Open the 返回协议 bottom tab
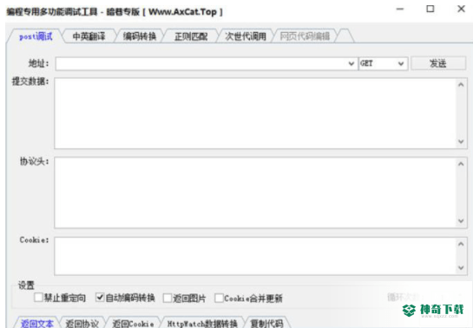Screen dimensions: 473x328 point(82,323)
